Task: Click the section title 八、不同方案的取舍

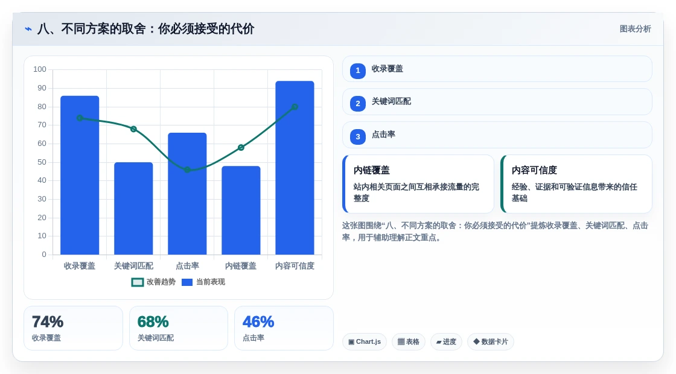Action: [145, 29]
